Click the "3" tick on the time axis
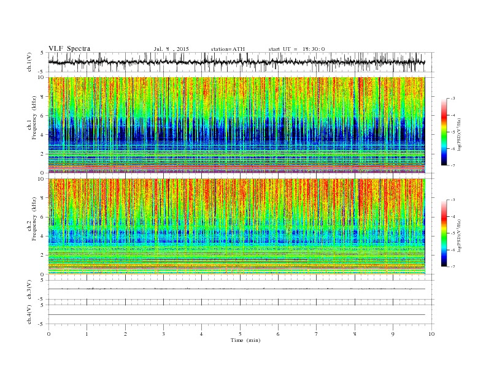Viewport: 486px width, 375px height. [164, 334]
